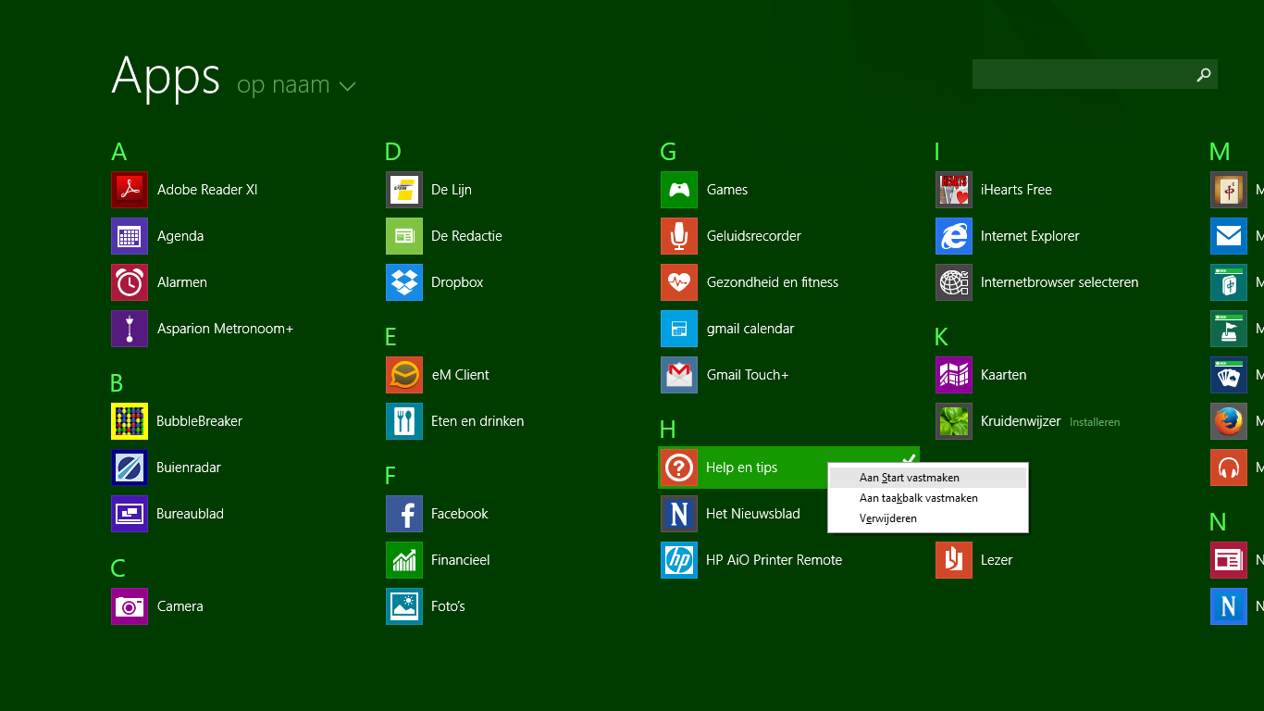Open the Mahjong tile icon under M
Screen dimensions: 1264x711
[x=1229, y=190]
